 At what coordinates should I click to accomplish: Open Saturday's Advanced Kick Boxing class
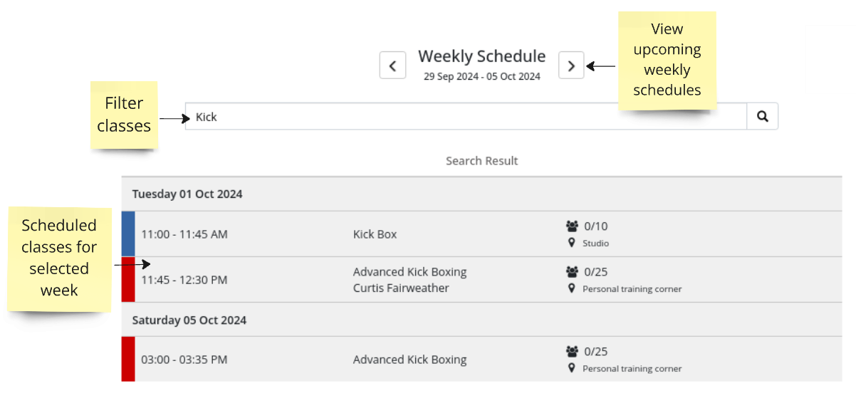409,360
